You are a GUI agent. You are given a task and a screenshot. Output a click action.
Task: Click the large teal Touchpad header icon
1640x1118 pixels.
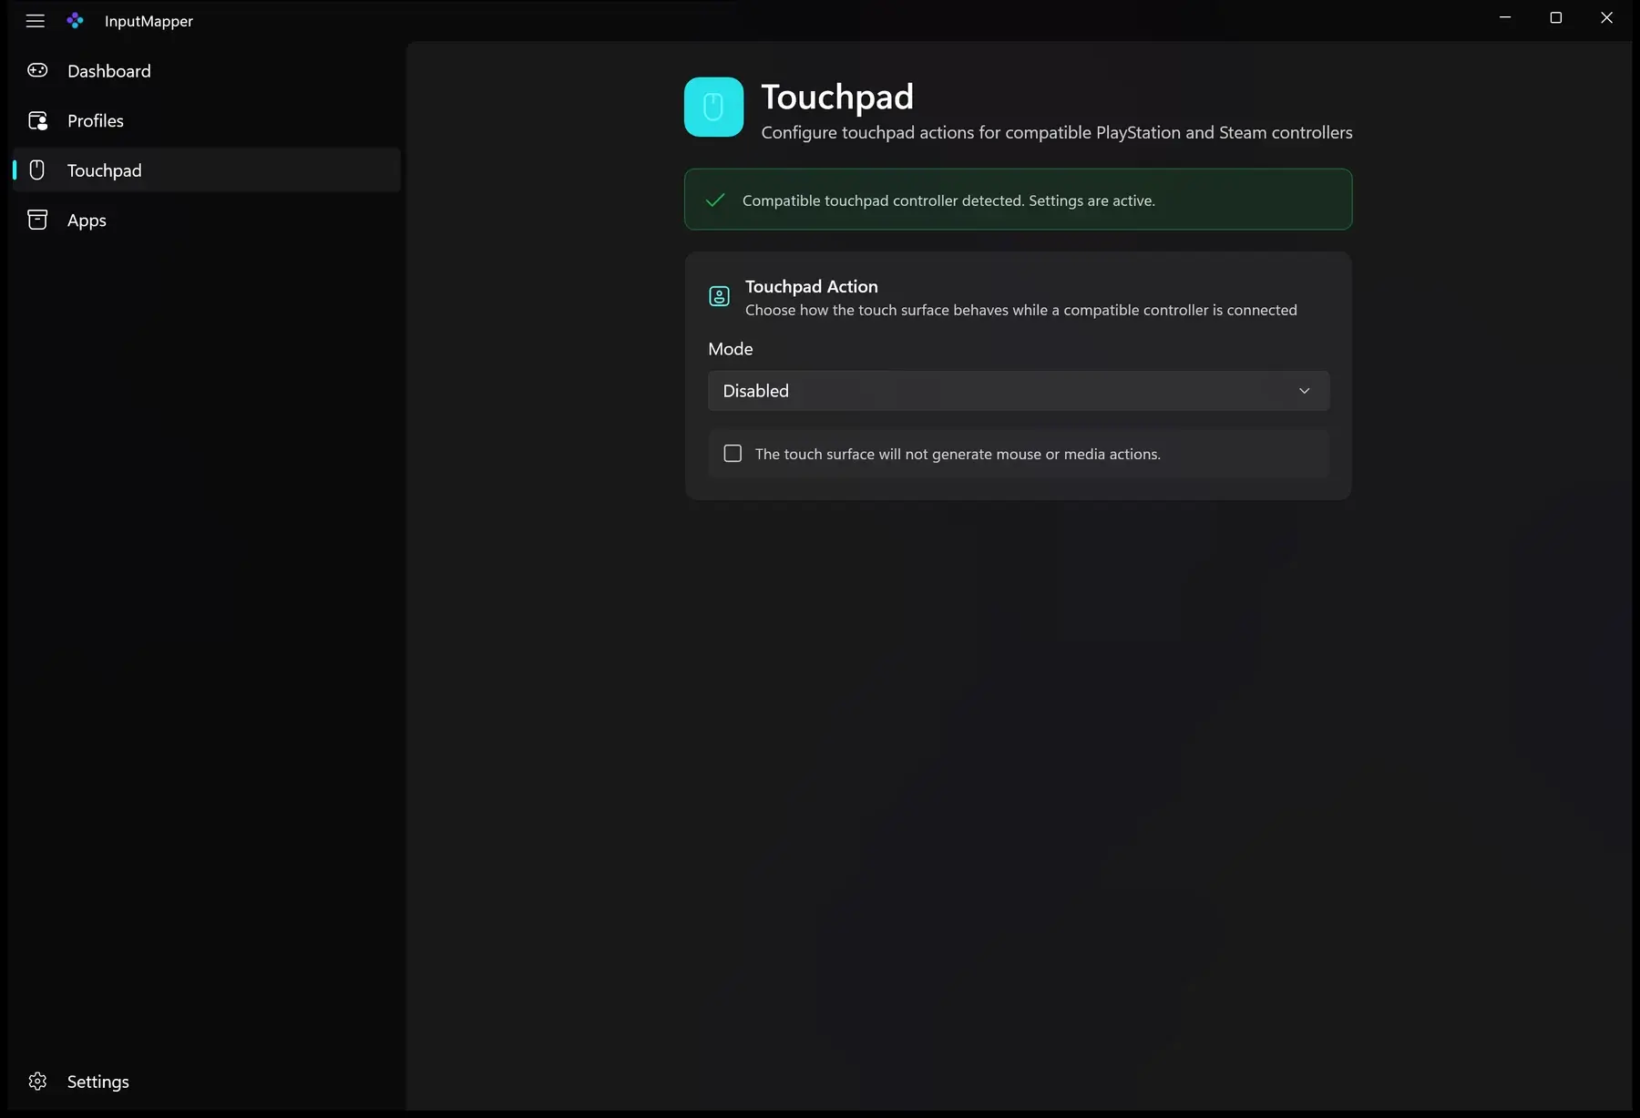[x=713, y=107]
